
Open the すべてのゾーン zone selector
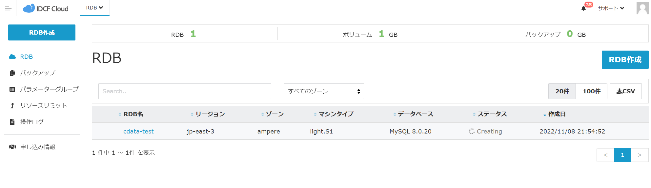pos(324,91)
